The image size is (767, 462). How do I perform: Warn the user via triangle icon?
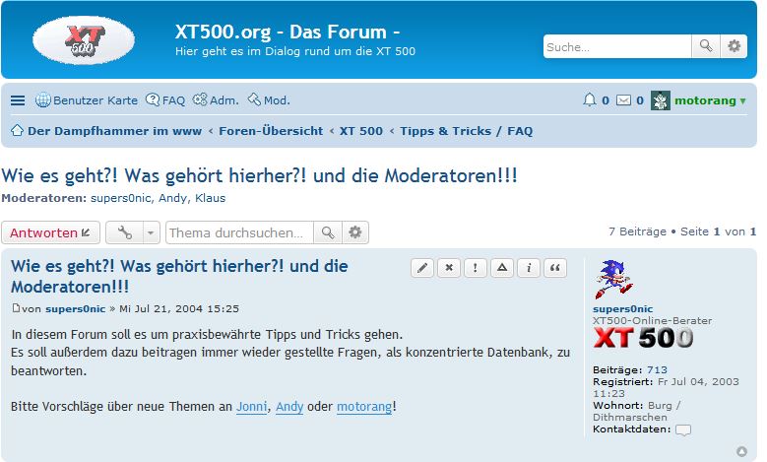coord(502,268)
